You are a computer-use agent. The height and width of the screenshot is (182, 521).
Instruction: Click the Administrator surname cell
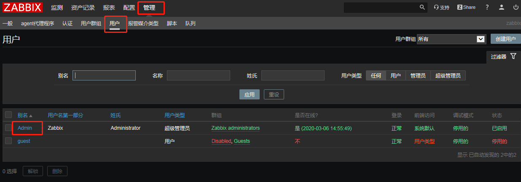pos(125,128)
